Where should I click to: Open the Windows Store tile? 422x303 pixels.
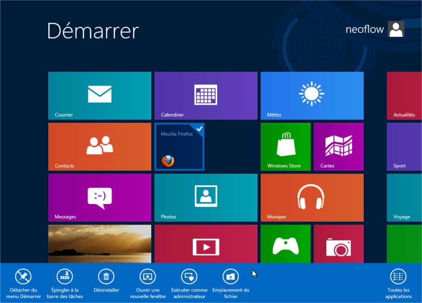point(286,147)
